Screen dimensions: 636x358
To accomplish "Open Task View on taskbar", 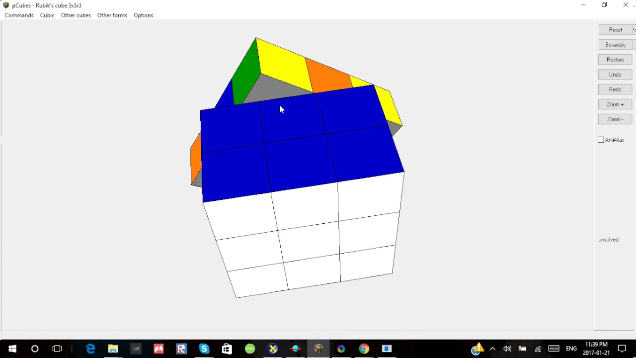I will pos(57,349).
